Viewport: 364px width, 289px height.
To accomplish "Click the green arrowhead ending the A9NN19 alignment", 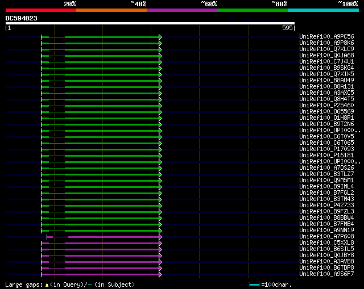I will 160,231.
